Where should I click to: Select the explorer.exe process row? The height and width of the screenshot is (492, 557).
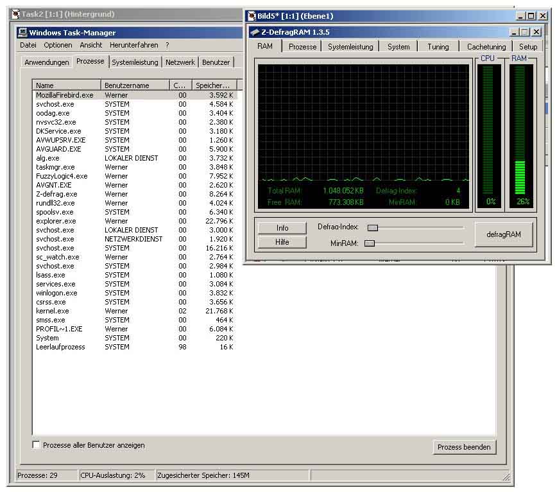[55, 221]
